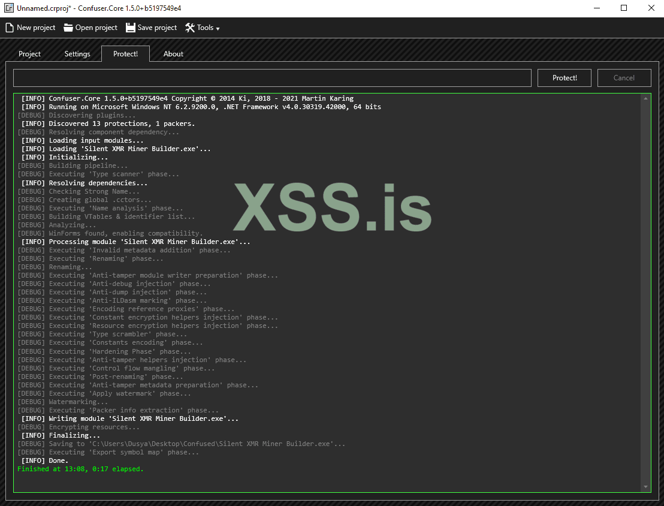
Task: Click the 'Building VTables & identifier list...' line
Action: (106, 216)
